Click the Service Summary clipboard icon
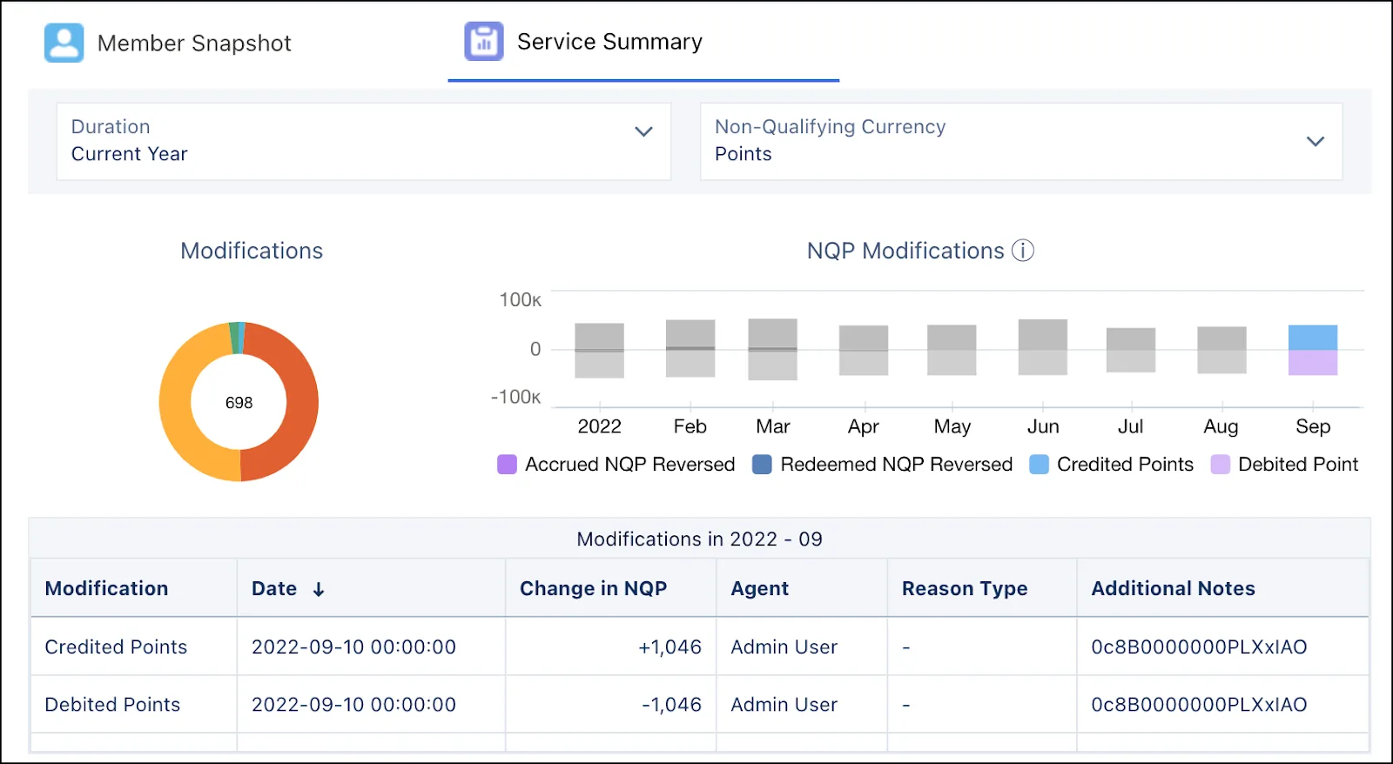 coord(484,41)
